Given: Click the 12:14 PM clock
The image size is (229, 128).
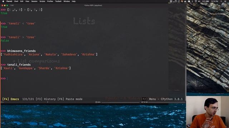Looking at the screenshot, I should [214, 1].
